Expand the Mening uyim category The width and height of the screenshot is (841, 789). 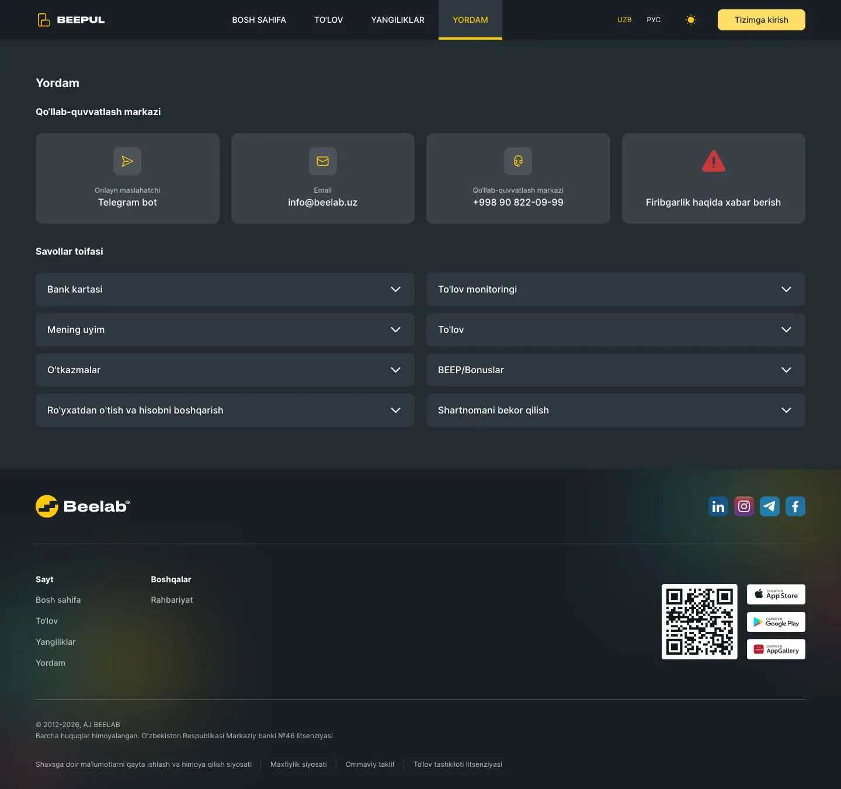pos(225,329)
